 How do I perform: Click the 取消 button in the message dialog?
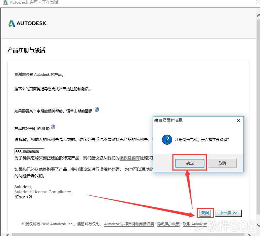(x=222, y=163)
